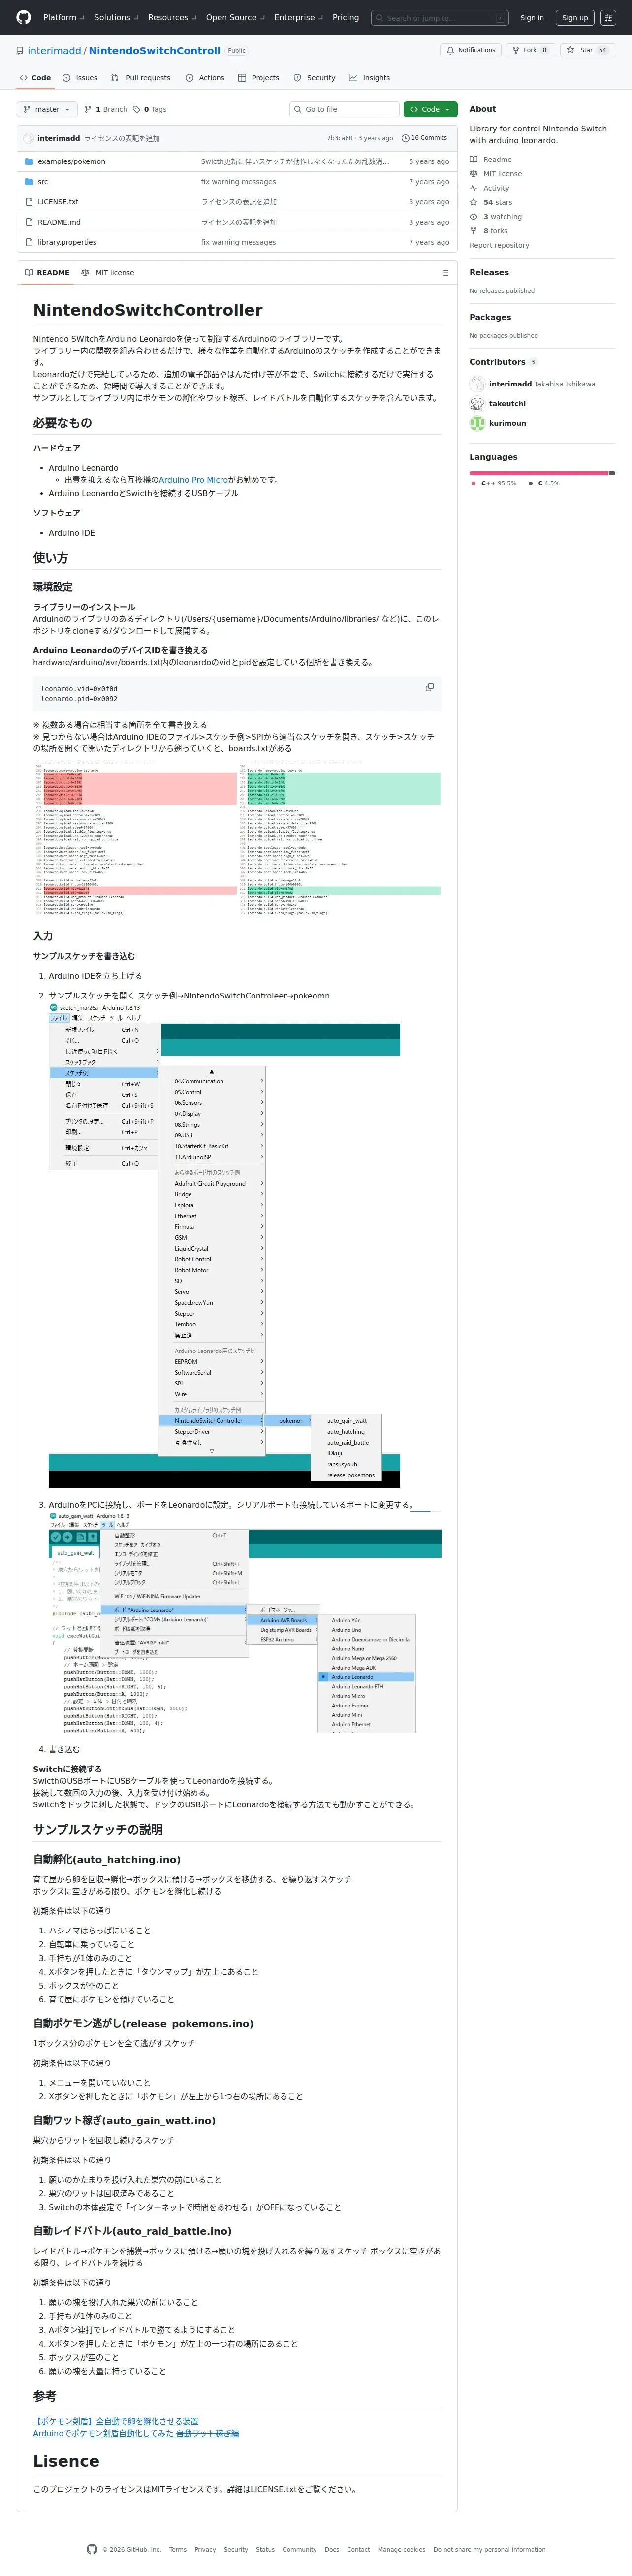Open the master branch selector
The height and width of the screenshot is (2576, 632).
pyautogui.click(x=47, y=109)
